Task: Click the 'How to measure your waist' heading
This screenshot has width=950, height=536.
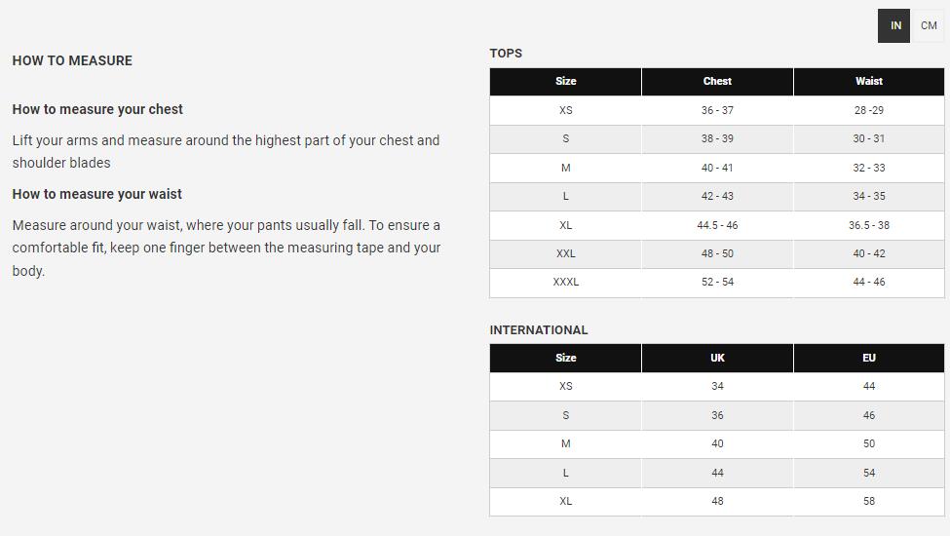Action: click(97, 195)
